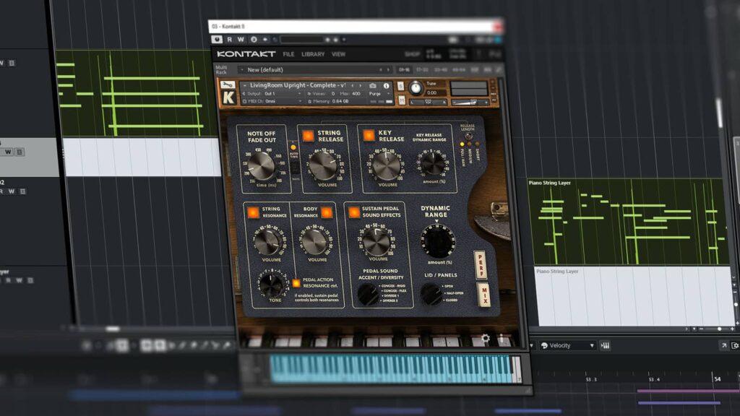Toggle the String Release switch
The image size is (740, 416).
(x=308, y=135)
